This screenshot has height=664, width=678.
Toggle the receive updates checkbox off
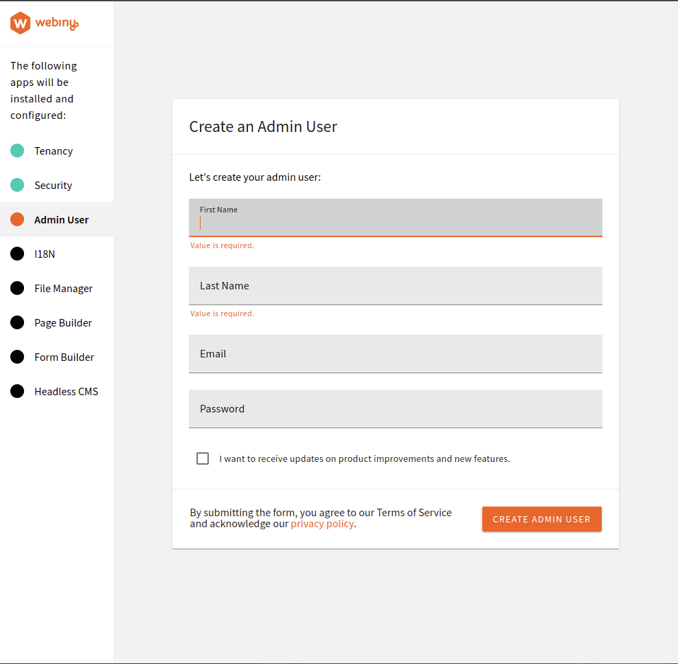tap(203, 458)
